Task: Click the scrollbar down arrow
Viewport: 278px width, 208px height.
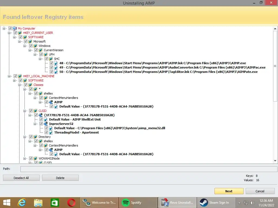Action: tap(275, 161)
